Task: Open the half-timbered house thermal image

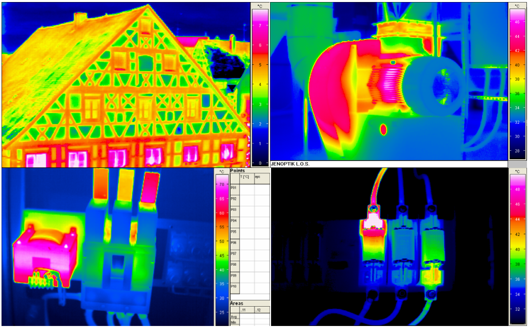Action: (x=125, y=85)
